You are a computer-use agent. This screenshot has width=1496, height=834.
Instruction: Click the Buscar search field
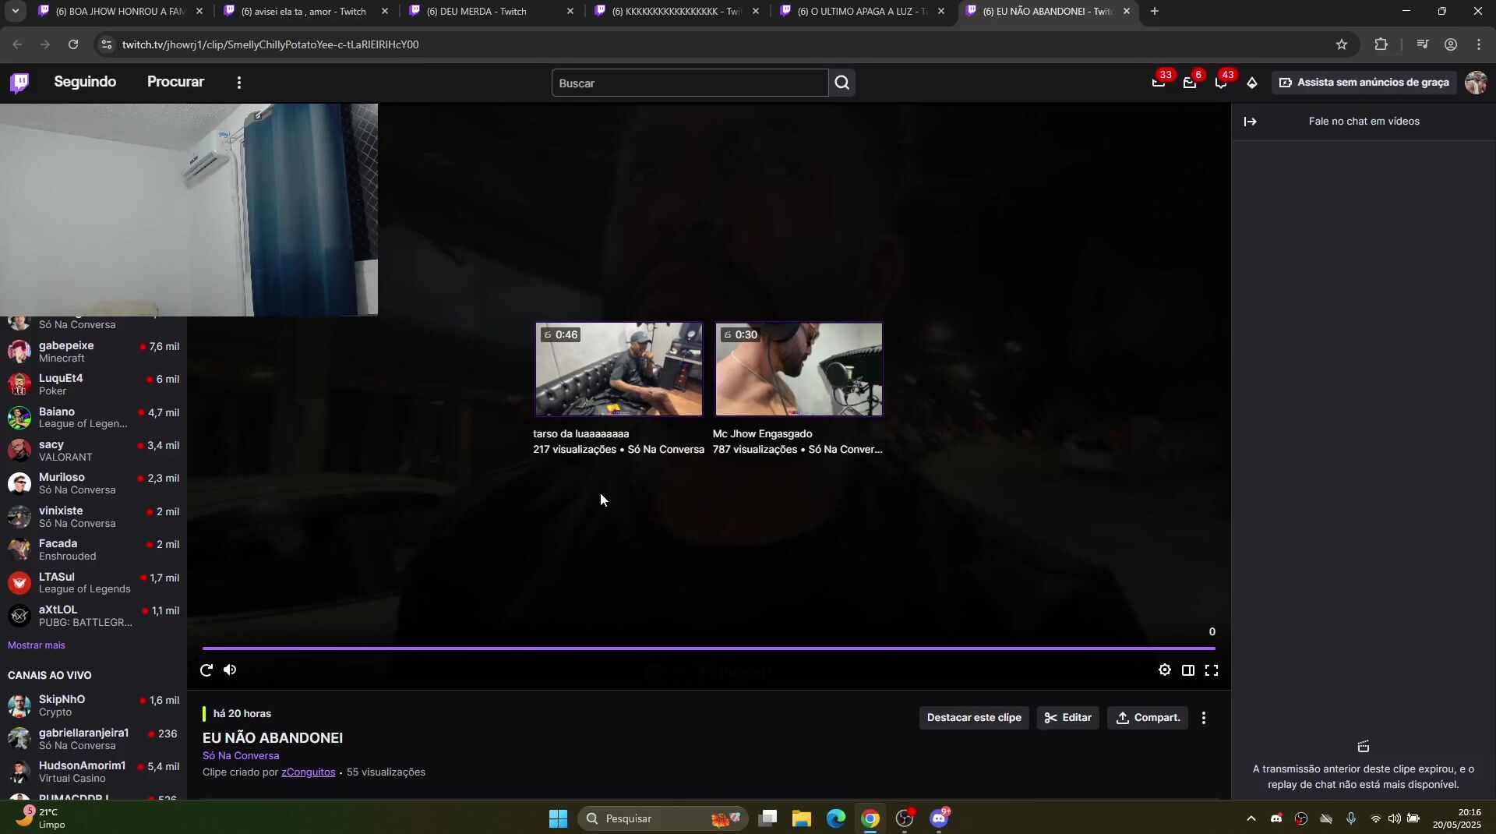pos(690,83)
